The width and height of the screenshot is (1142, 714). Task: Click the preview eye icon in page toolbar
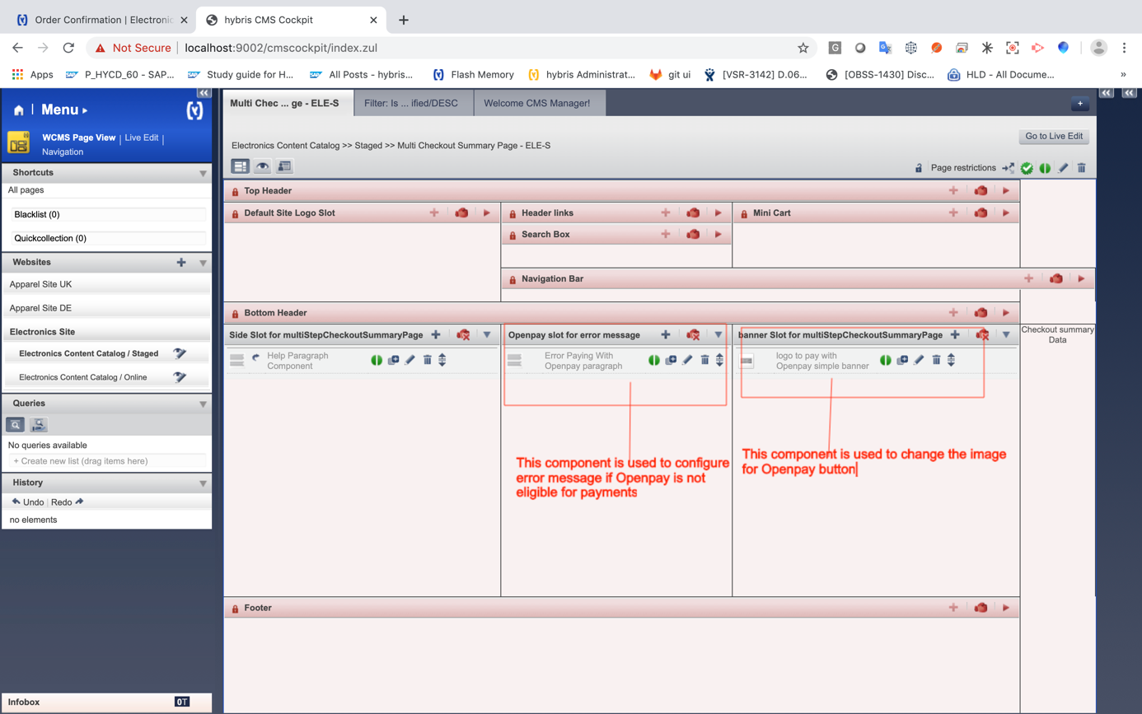point(262,166)
